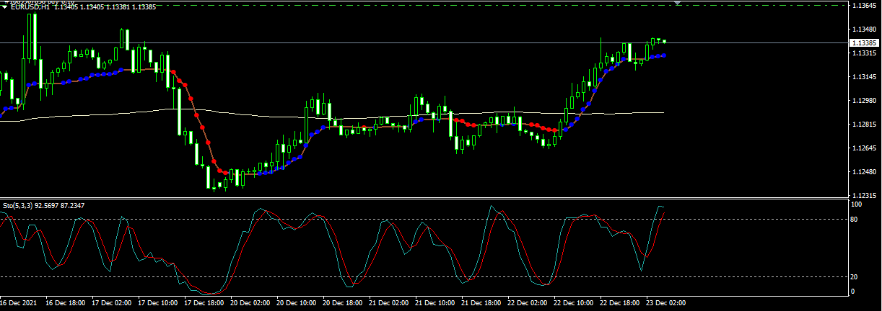This screenshot has height=311, width=882.
Task: Click the 1.12315 price scale label
Action: click(863, 196)
